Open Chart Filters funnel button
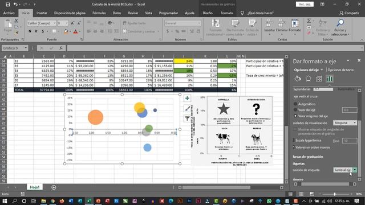Image resolution: width=365 pixels, height=205 pixels. [x=187, y=118]
